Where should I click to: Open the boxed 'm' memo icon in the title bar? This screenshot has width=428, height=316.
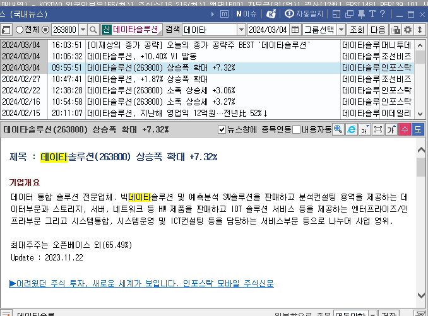pyautogui.click(x=224, y=14)
